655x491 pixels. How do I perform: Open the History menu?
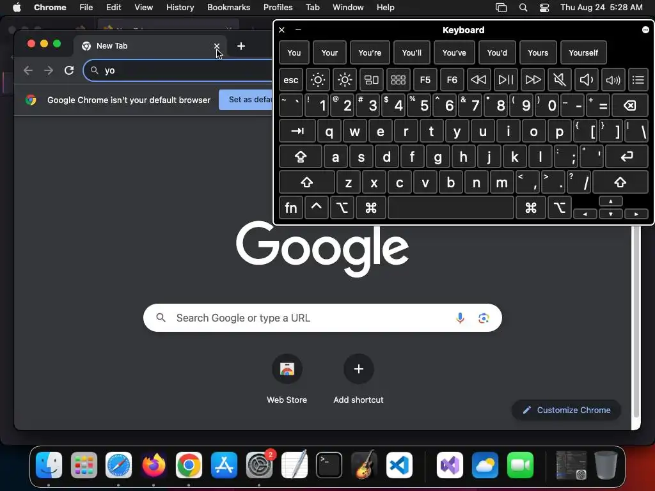point(180,7)
